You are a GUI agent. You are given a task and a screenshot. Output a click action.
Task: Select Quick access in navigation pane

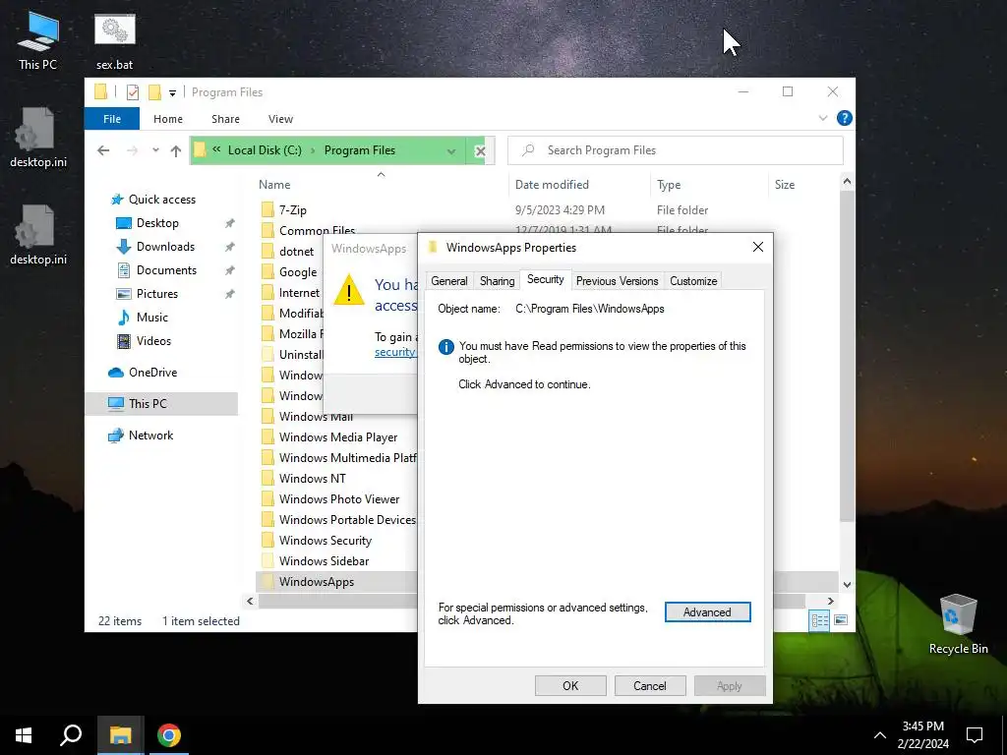click(x=162, y=199)
